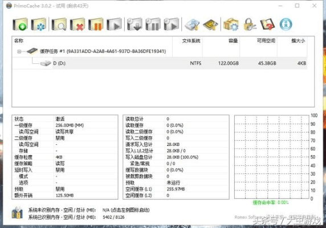Click the 可用空间 column header
This screenshot has width=326, height=228.
click(266, 40)
